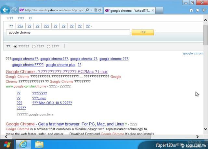Viewport: 208px width, 149px height.
Task: Click the horizontal scrollbar left arrow
Action: tap(6, 137)
